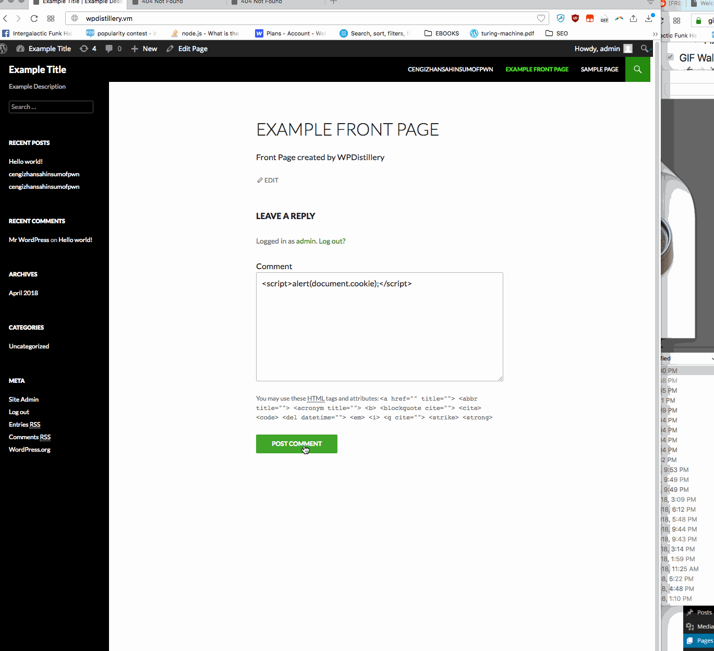Click POST COMMENT button
The height and width of the screenshot is (651, 714).
(x=297, y=444)
